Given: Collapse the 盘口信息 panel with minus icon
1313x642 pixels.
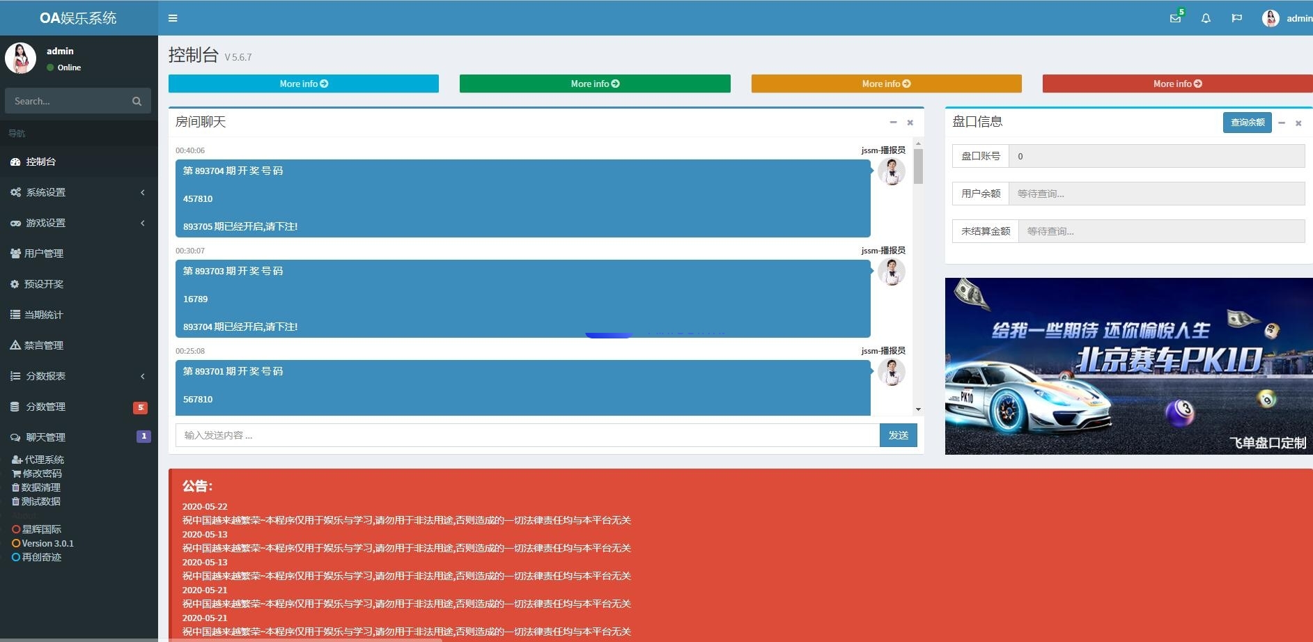Looking at the screenshot, I should pos(1282,123).
